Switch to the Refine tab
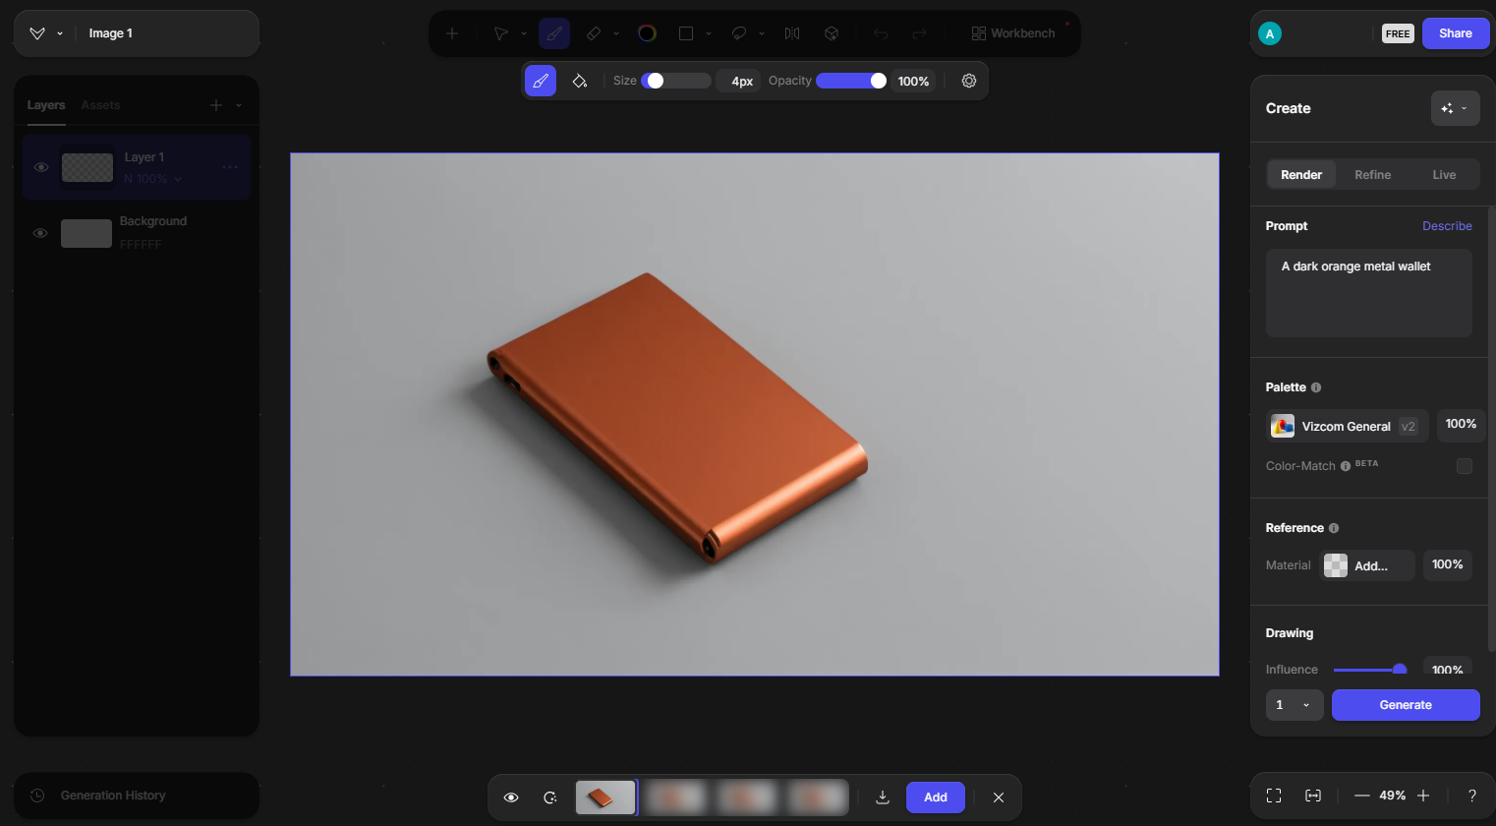1496x826 pixels. (1372, 175)
